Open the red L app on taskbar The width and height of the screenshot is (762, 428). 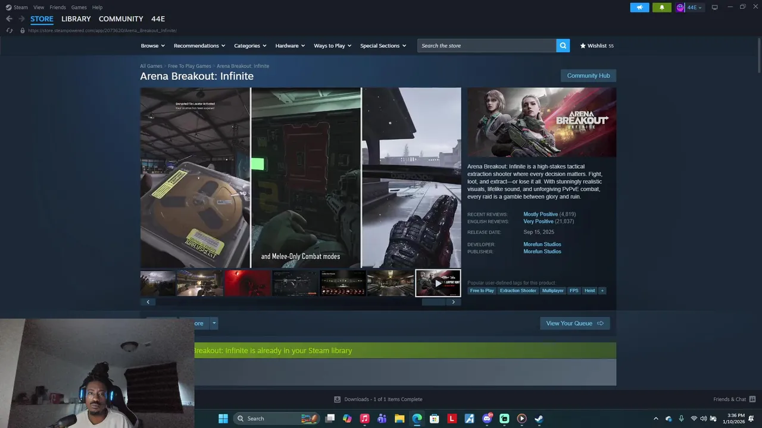coord(452,418)
